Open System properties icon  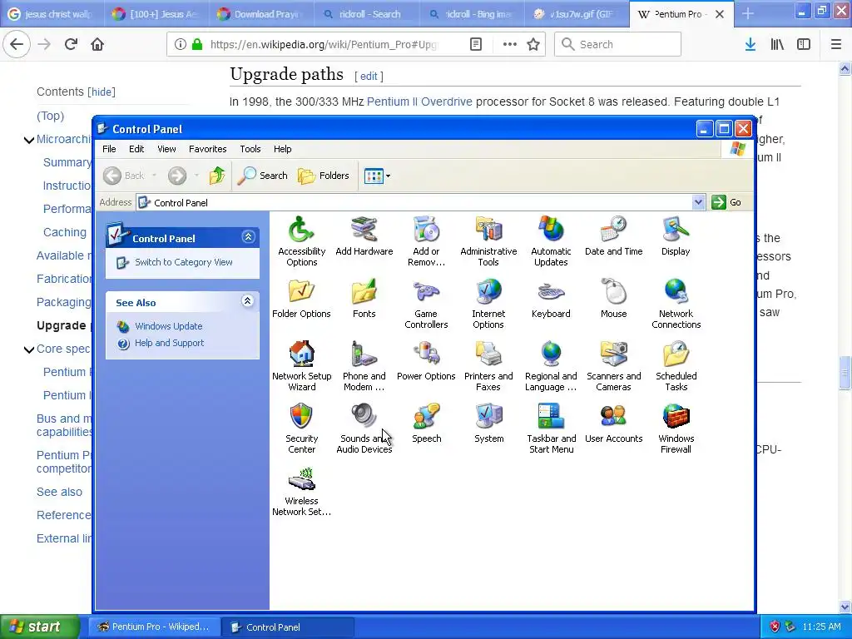(x=488, y=424)
